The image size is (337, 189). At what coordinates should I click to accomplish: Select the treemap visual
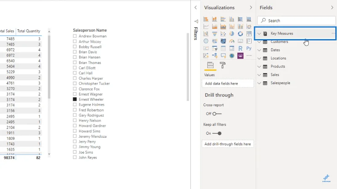[x=249, y=34]
